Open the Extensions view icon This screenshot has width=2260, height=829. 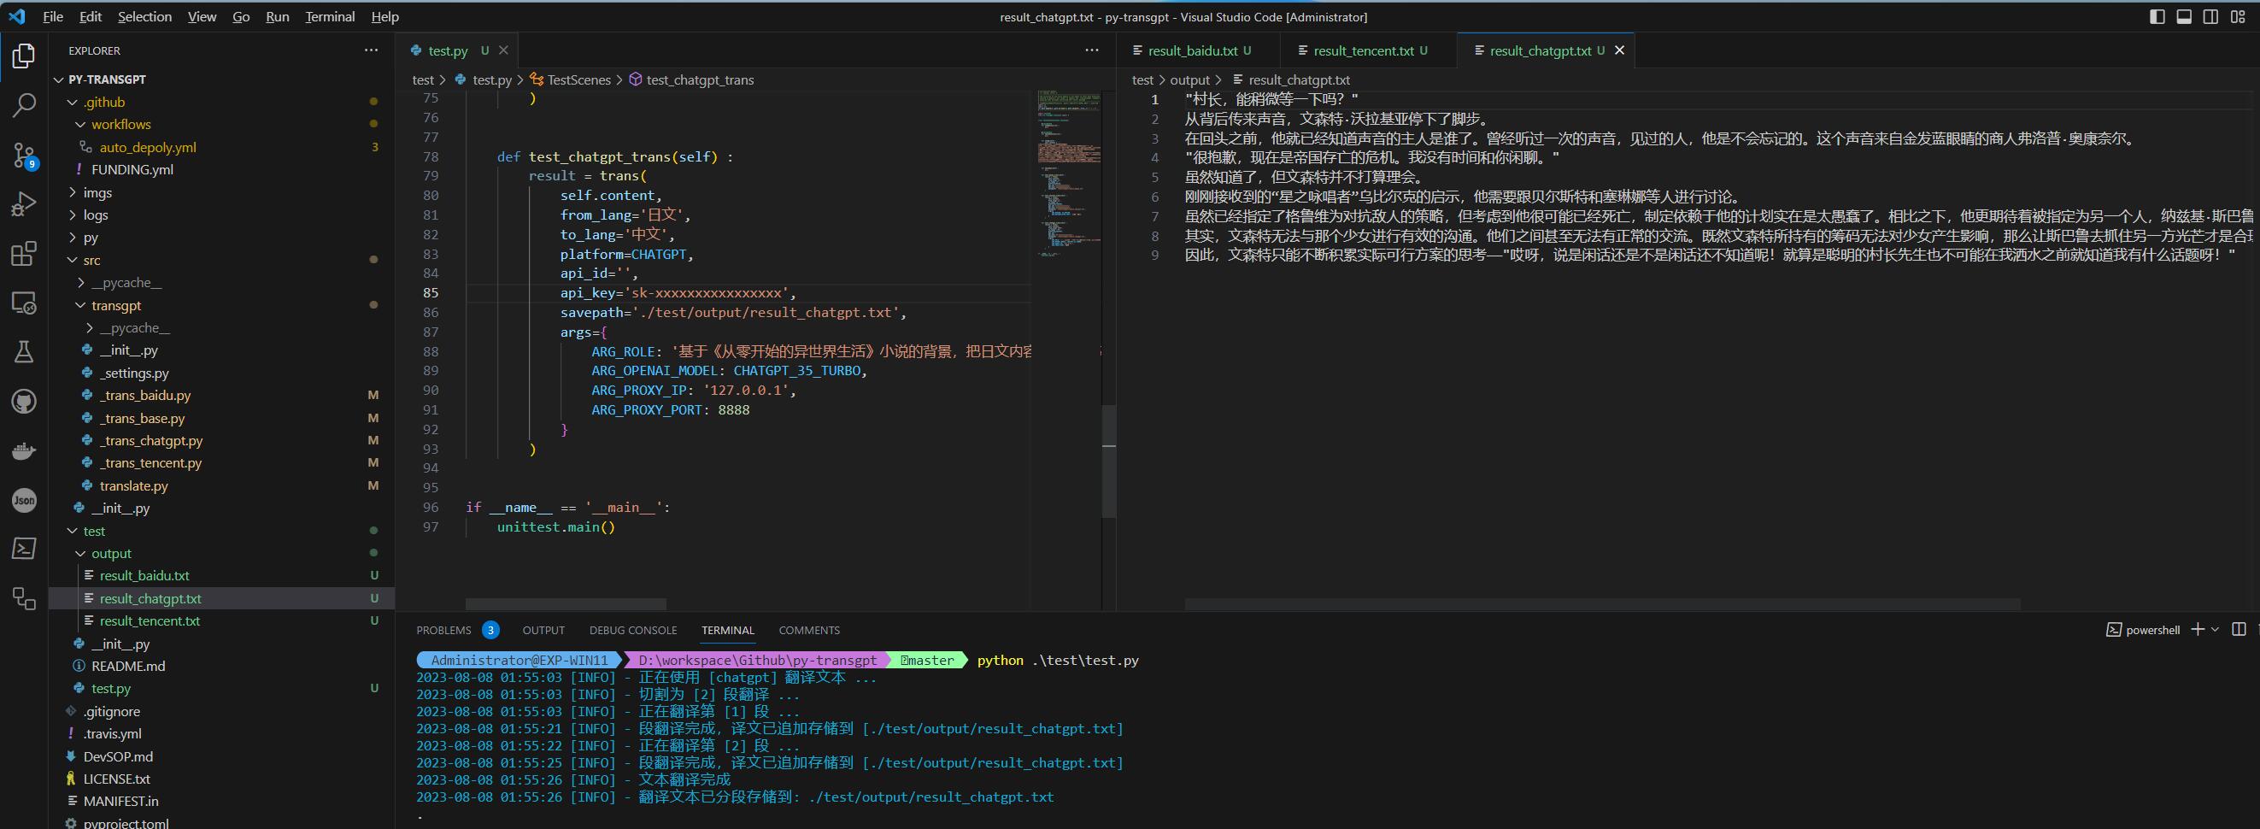point(24,254)
